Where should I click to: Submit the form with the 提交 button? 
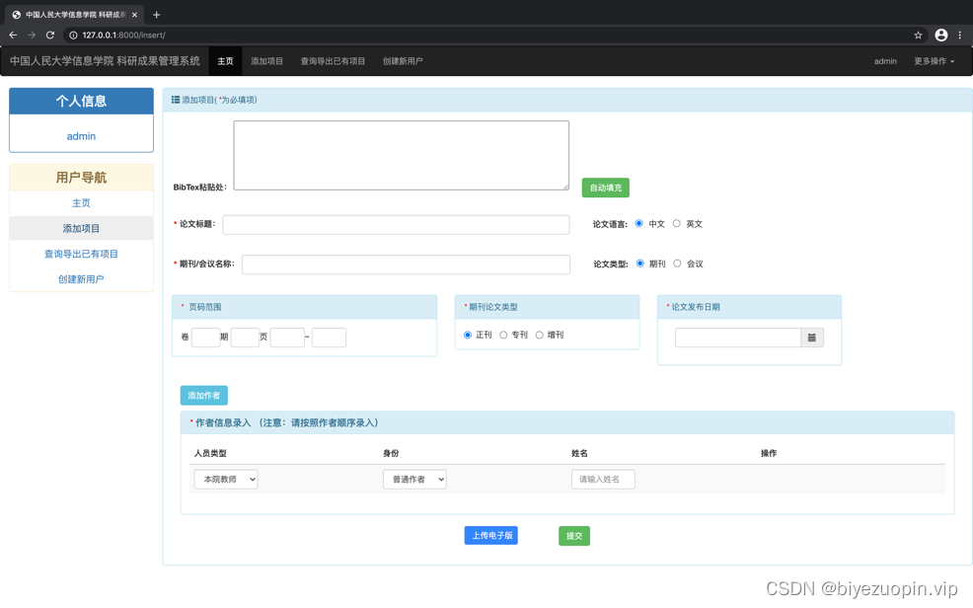574,535
